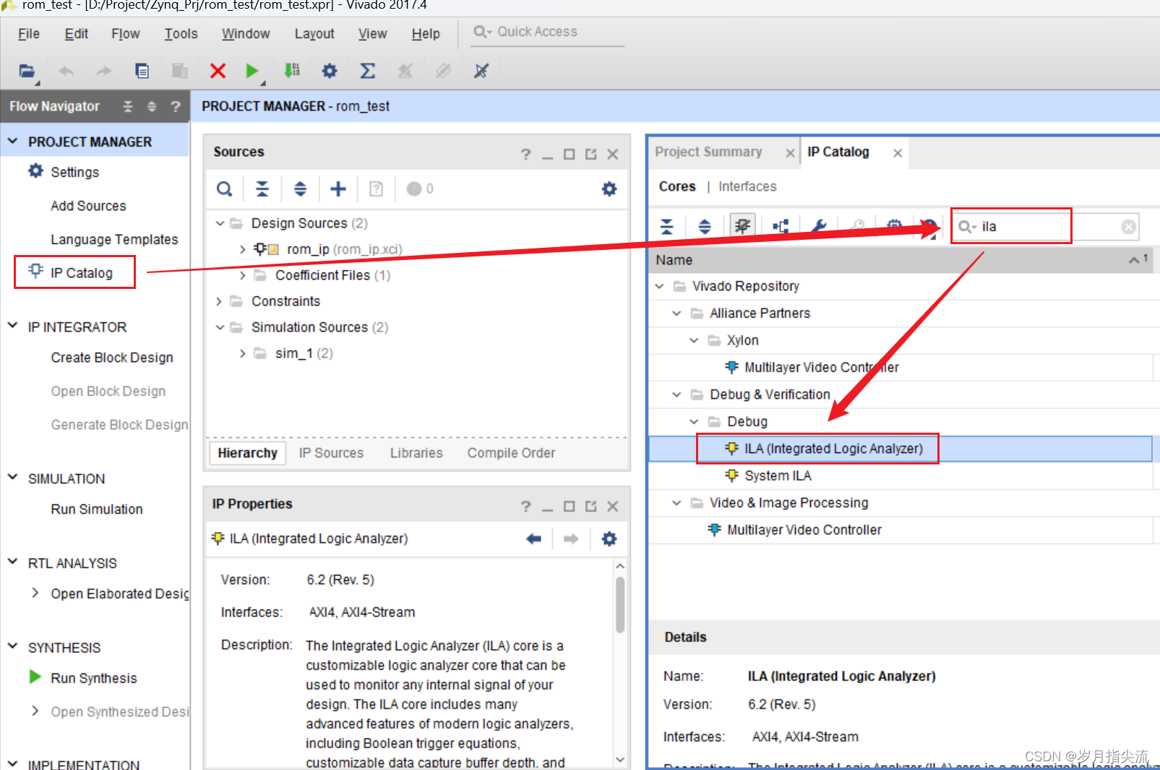Switch to Libraries tab
The image size is (1160, 770).
[416, 453]
